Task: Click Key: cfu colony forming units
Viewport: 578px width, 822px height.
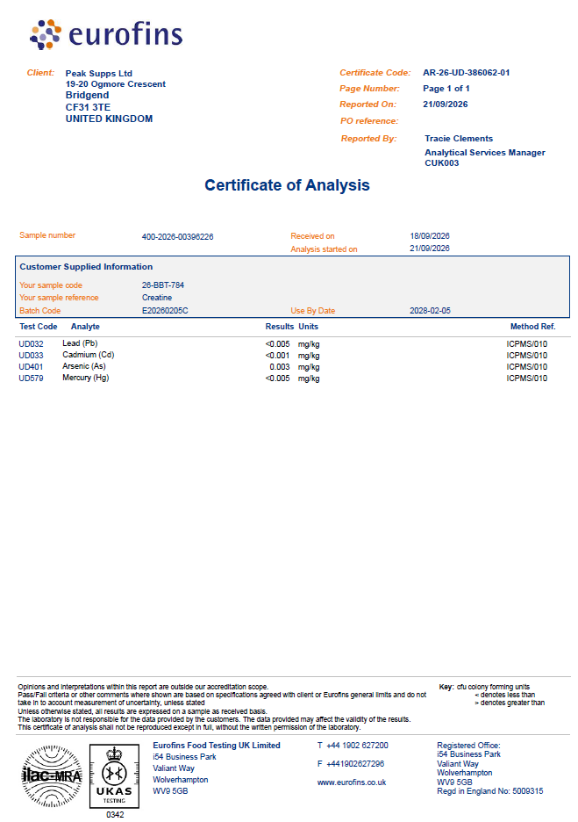Action: point(484,687)
